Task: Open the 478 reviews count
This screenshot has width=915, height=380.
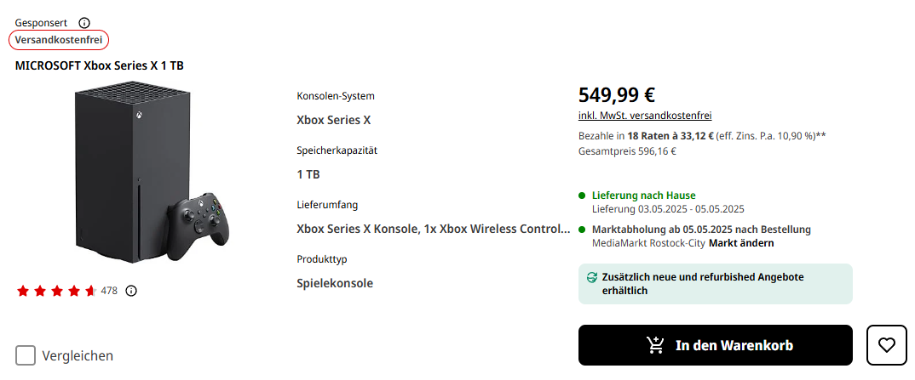Action: pos(109,291)
